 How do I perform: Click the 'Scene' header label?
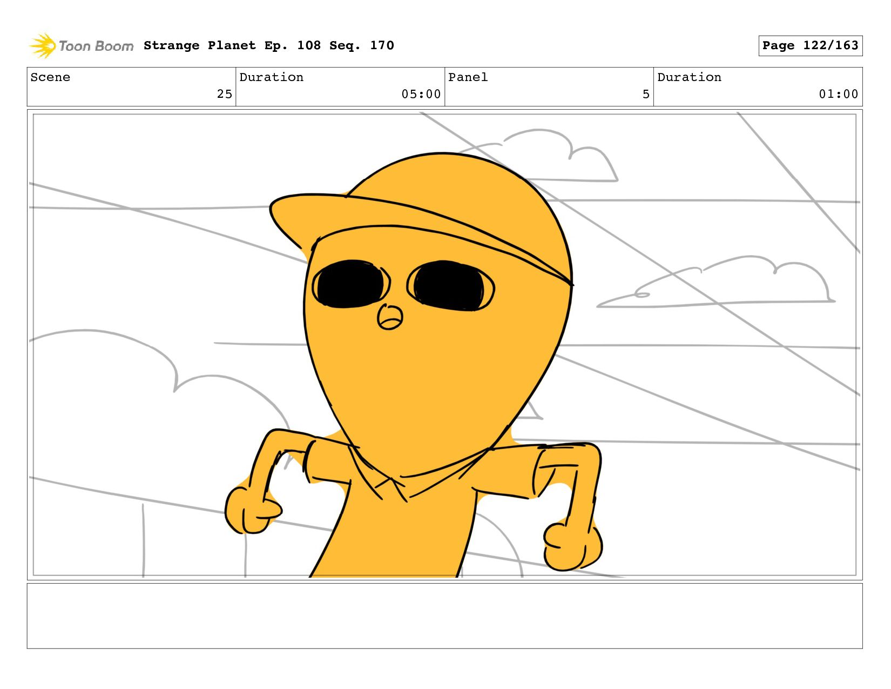click(50, 77)
